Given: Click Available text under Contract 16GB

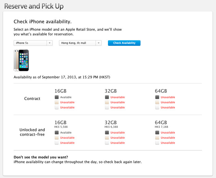Looking at the screenshot, I should coord(66,97).
